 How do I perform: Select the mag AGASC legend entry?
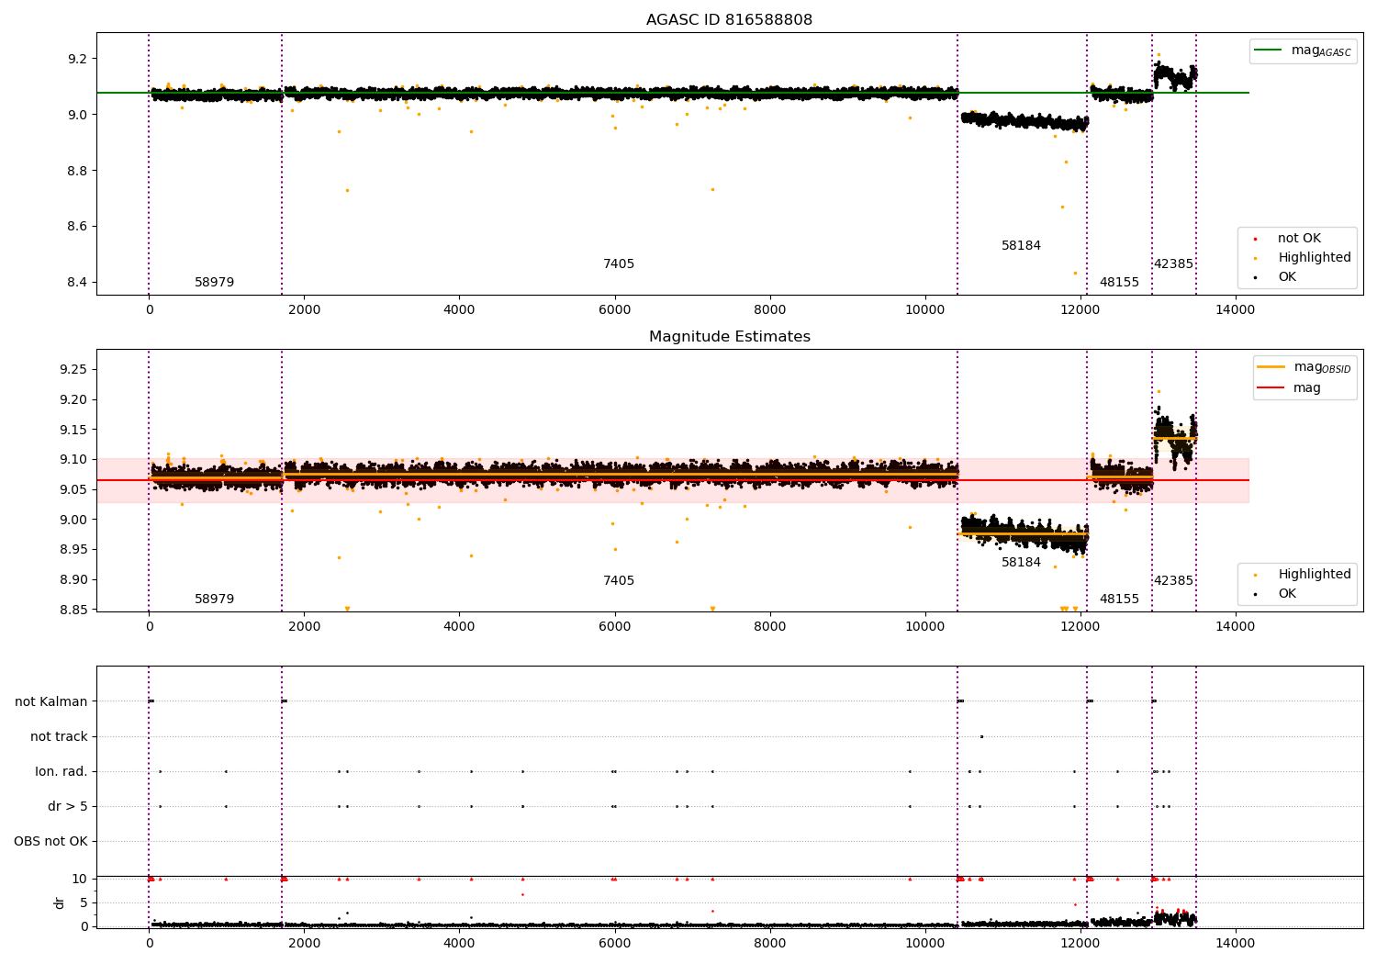click(x=1304, y=50)
